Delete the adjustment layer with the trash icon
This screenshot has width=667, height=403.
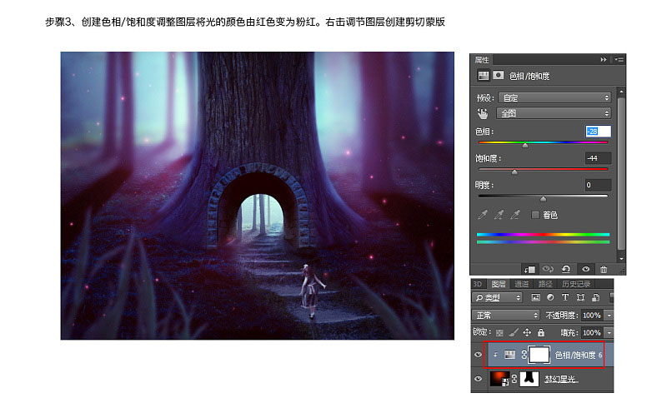pos(604,269)
